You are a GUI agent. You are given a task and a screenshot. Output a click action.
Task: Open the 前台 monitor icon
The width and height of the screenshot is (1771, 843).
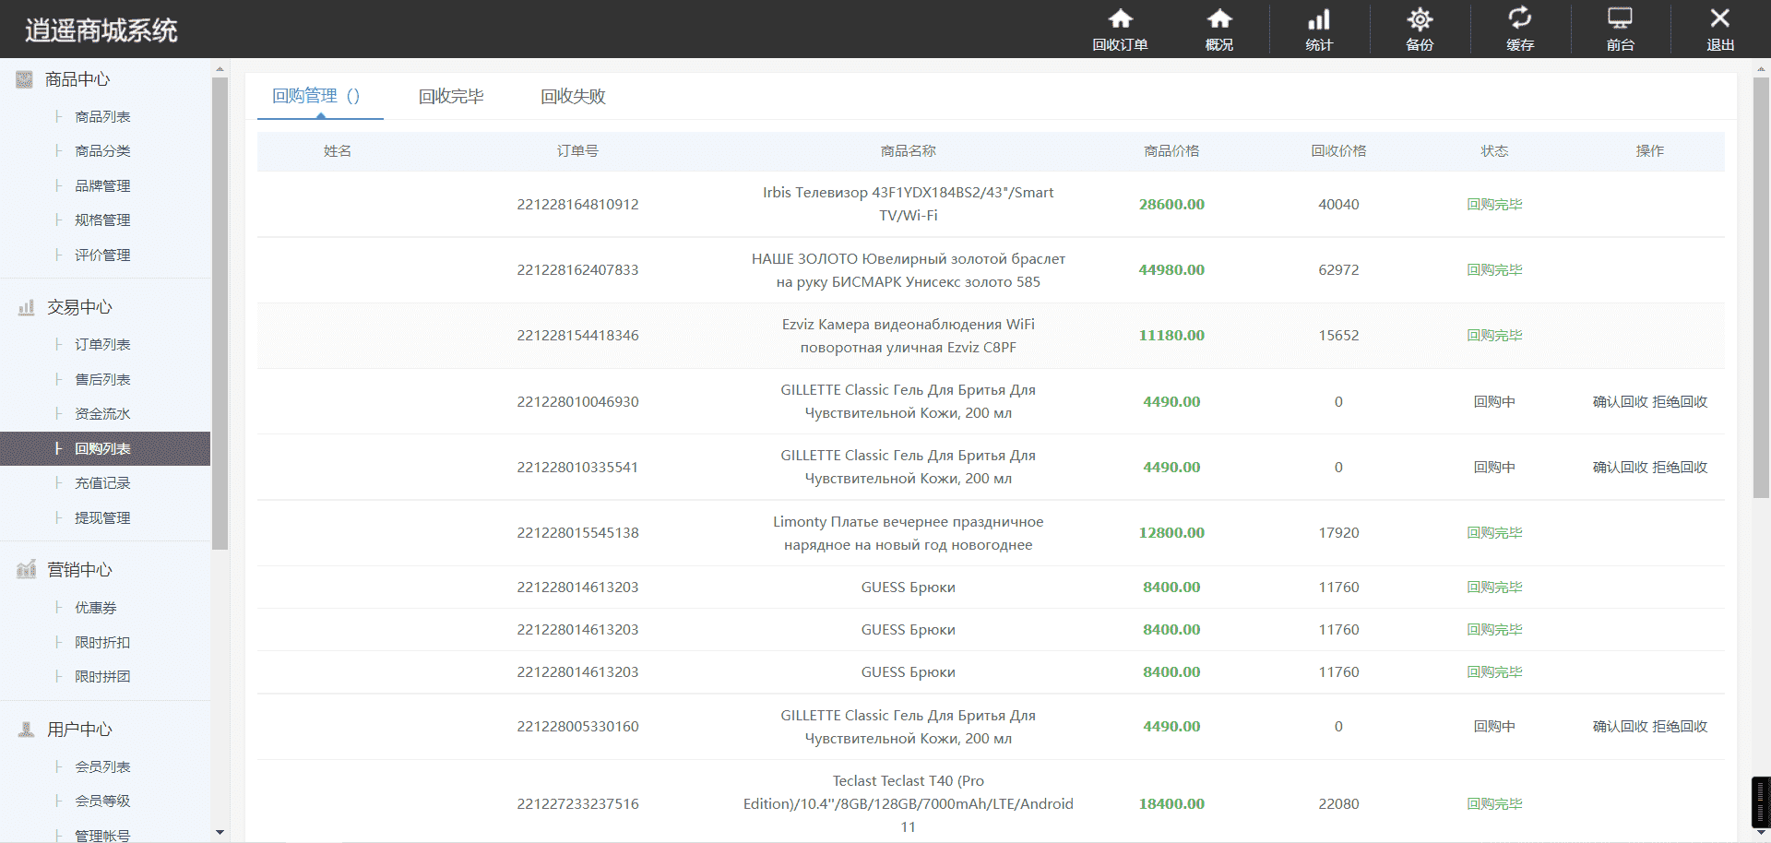coord(1620,18)
